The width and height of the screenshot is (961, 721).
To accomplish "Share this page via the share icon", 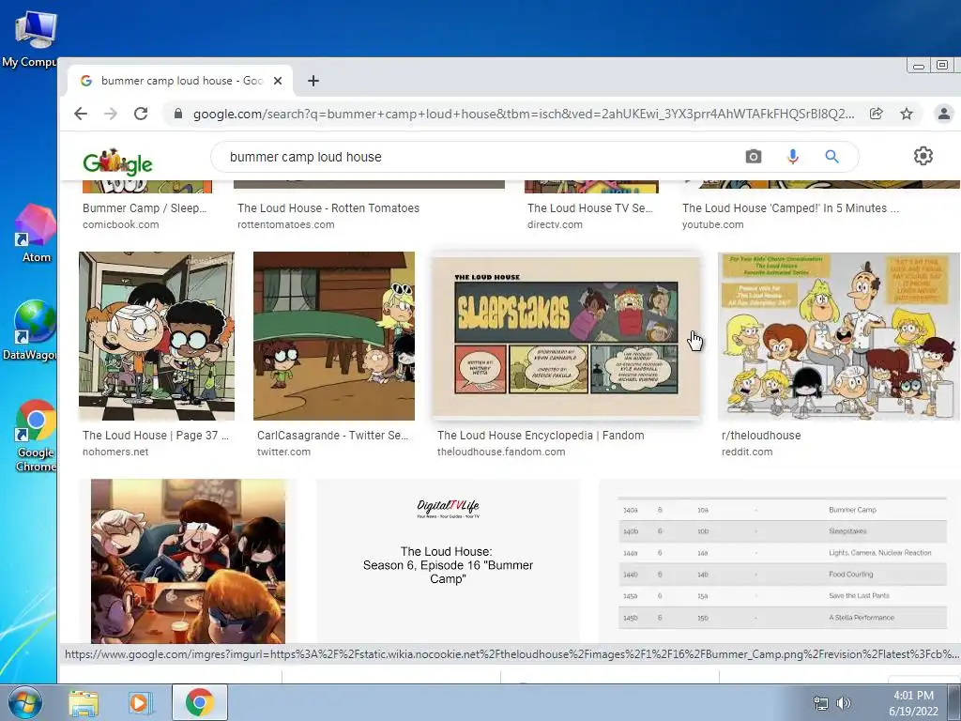I will click(877, 114).
